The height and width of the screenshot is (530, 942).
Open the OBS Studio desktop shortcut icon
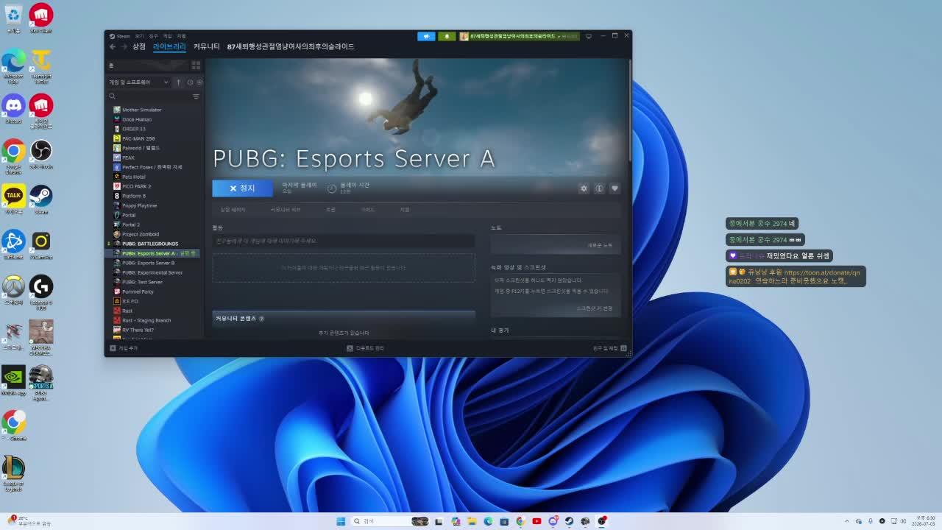tap(41, 155)
